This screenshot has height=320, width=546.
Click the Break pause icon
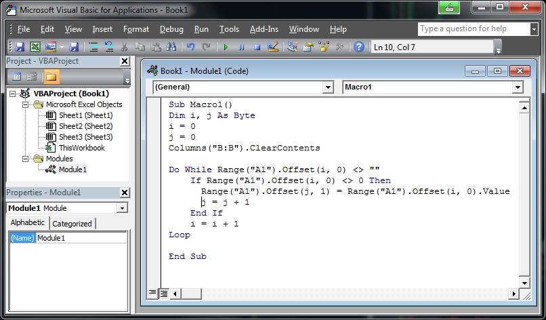coord(241,47)
